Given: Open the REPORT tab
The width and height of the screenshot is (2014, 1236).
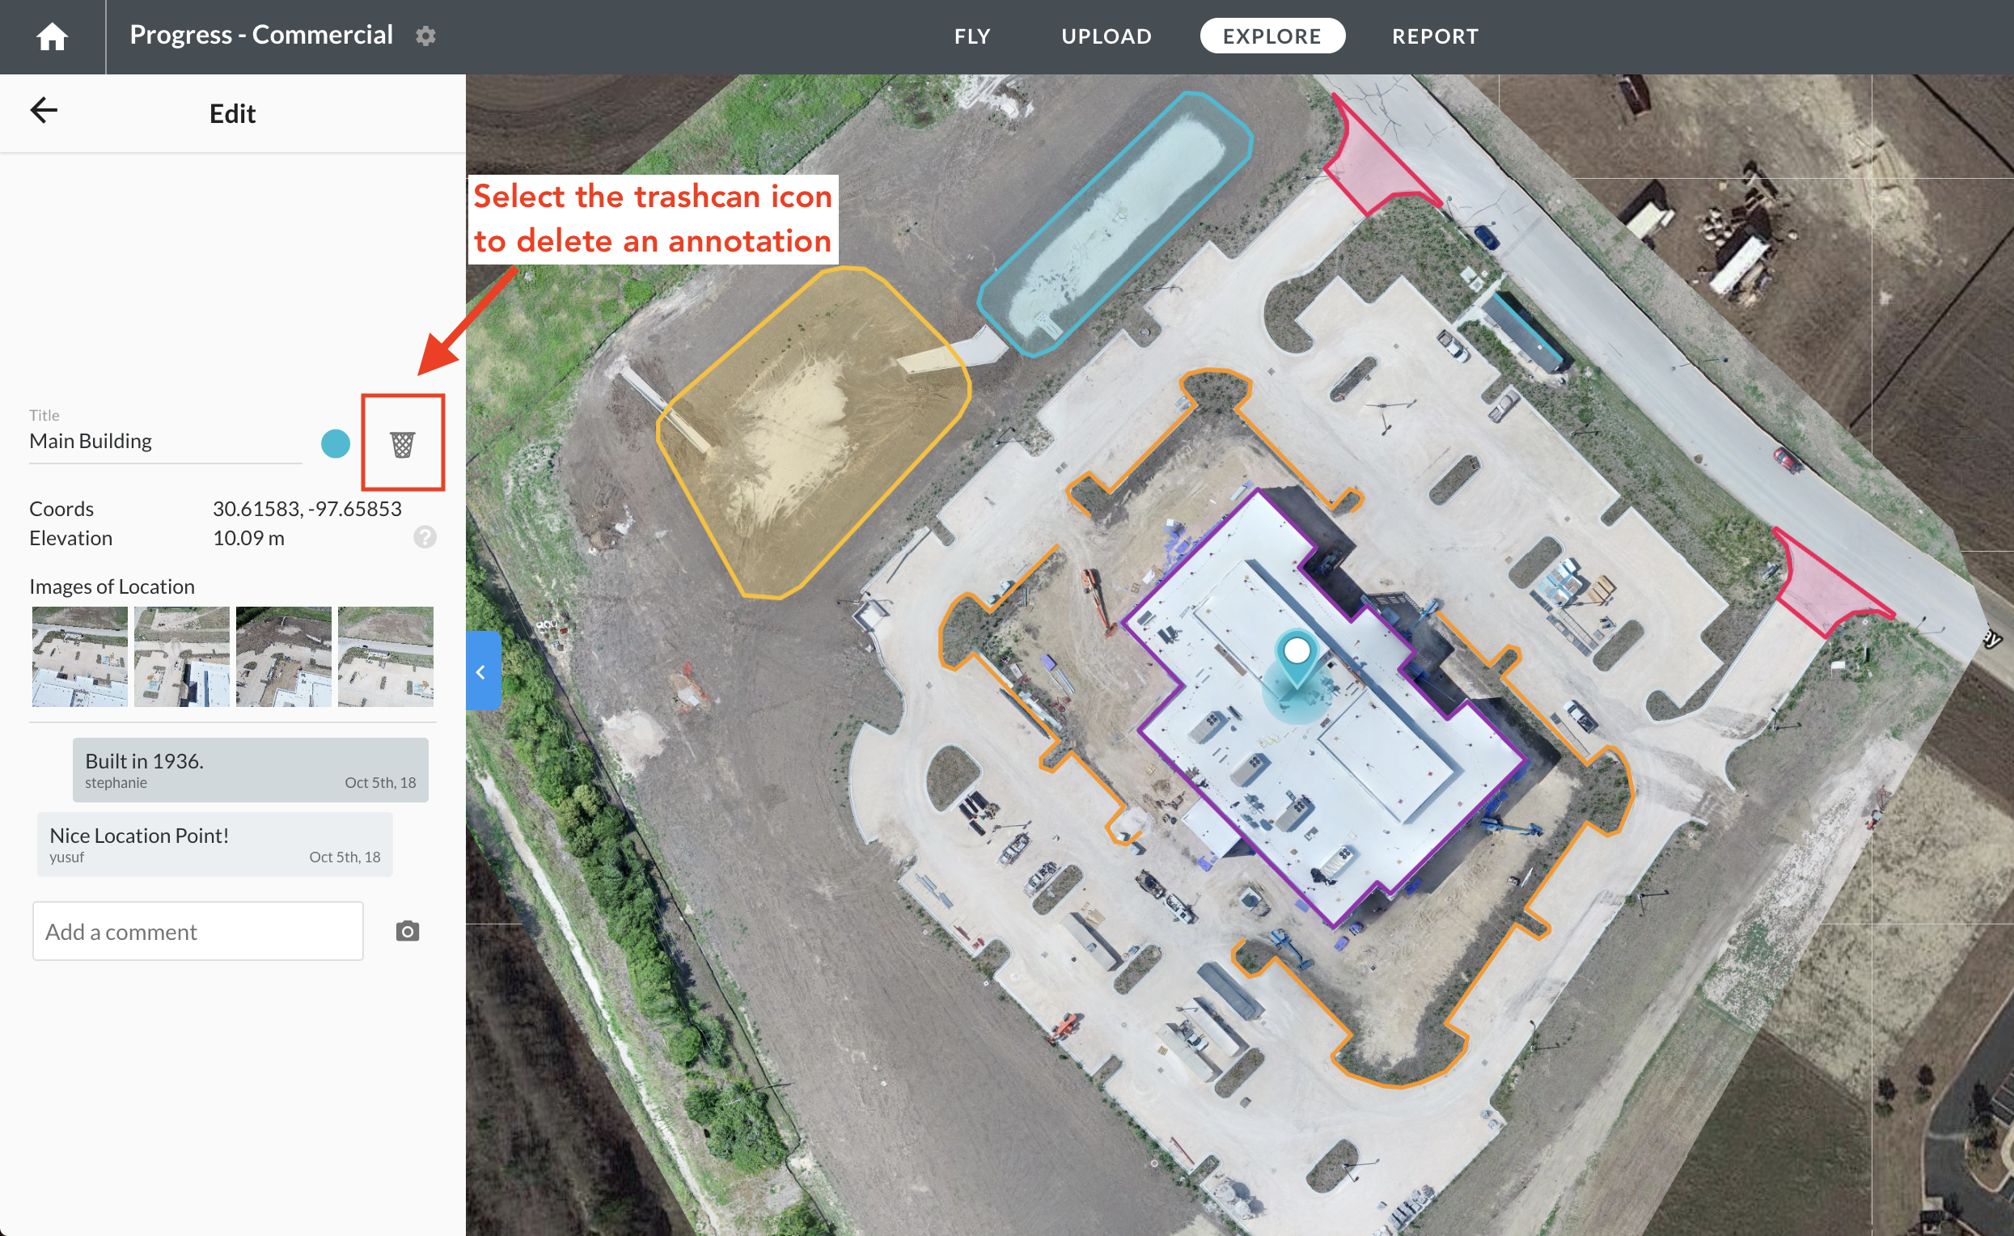Looking at the screenshot, I should pyautogui.click(x=1435, y=36).
